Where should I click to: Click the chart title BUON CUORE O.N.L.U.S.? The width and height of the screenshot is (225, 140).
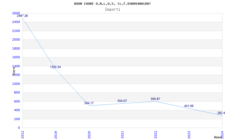coord(112,4)
